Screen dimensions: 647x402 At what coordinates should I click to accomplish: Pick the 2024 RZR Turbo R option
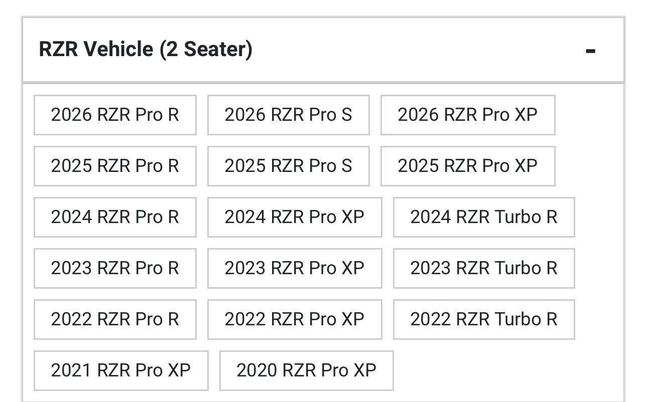pos(483,217)
